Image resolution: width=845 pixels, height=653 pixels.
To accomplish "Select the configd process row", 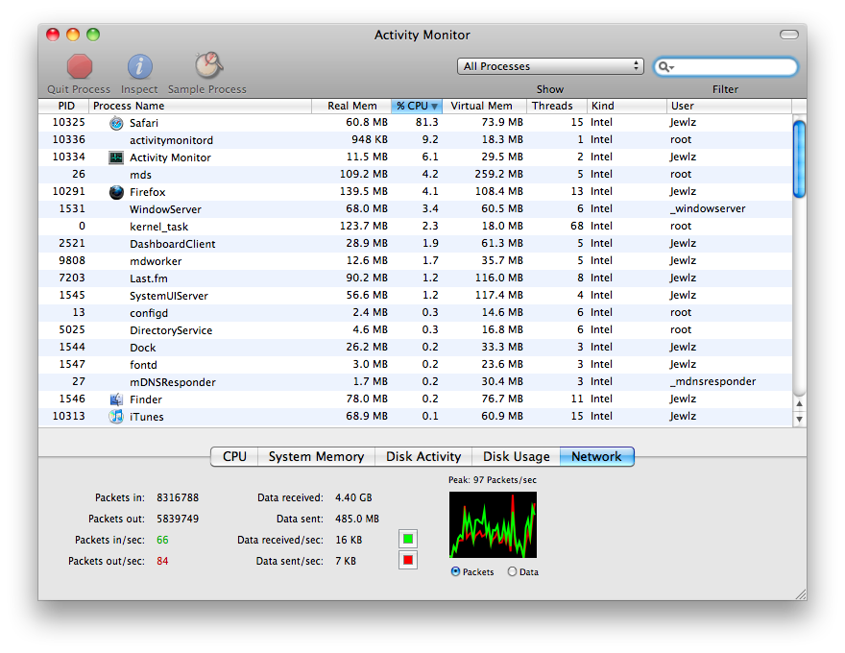I will pos(416,312).
